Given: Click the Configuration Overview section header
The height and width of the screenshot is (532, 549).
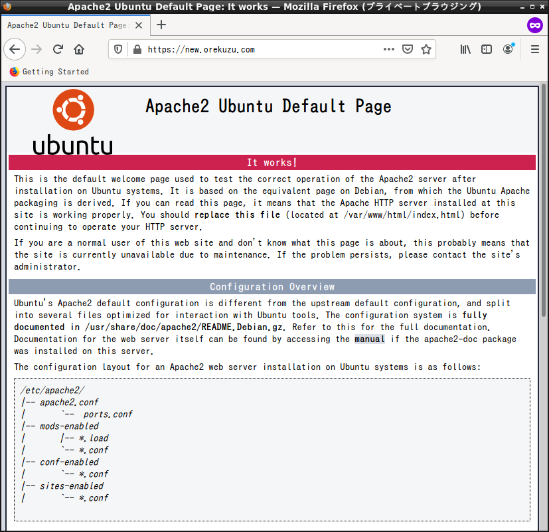Looking at the screenshot, I should 272,287.
